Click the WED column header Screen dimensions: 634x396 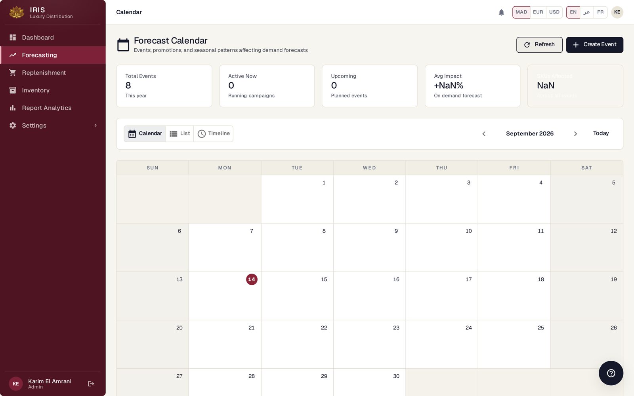click(x=369, y=168)
